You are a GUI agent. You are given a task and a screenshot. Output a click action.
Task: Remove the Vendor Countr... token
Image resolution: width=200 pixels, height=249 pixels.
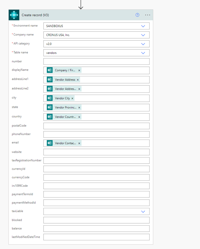79,117
